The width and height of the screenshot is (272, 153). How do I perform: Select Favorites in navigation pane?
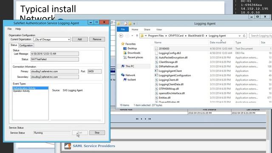click(x=130, y=44)
